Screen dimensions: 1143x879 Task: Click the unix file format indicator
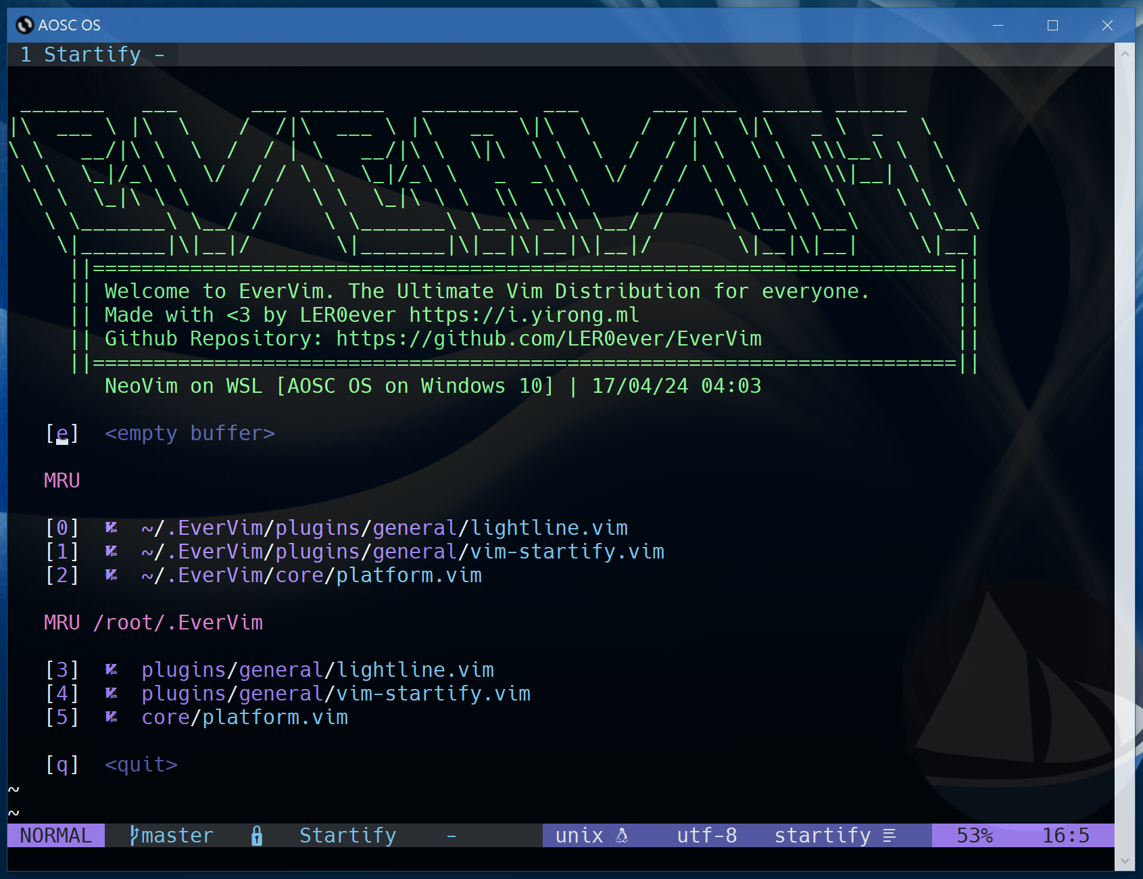(579, 836)
